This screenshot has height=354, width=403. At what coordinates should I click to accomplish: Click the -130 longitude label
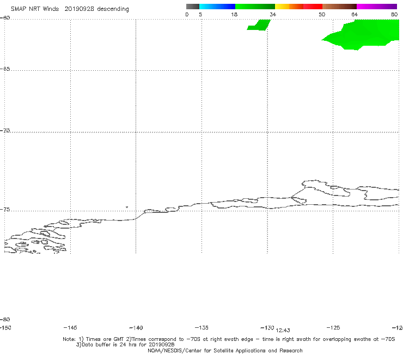(267, 328)
